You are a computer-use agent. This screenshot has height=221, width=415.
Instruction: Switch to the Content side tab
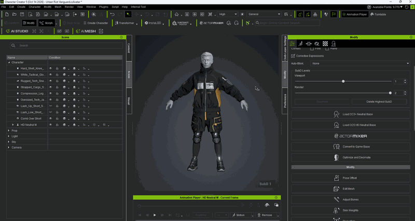(x=129, y=48)
